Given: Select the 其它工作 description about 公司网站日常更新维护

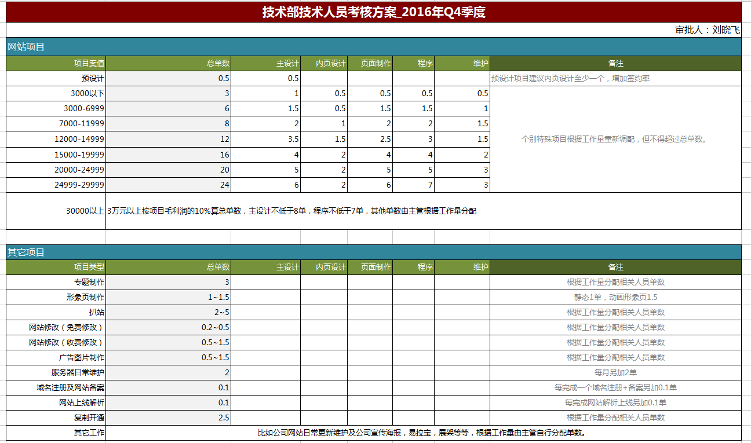Looking at the screenshot, I should (x=422, y=433).
